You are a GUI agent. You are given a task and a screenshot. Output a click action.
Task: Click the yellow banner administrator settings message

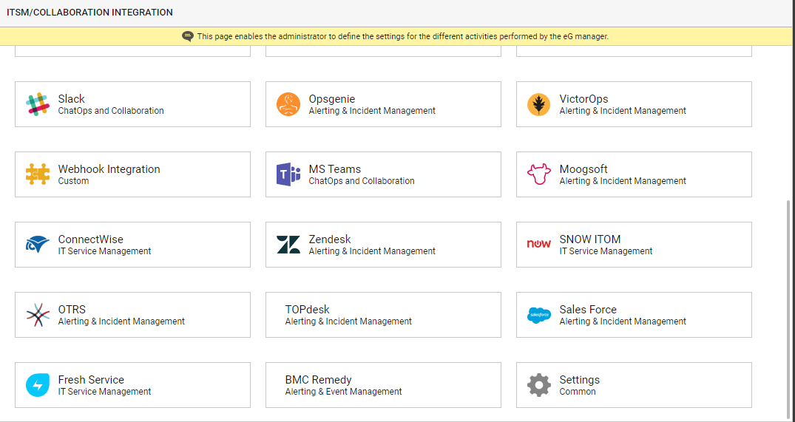pyautogui.click(x=402, y=36)
